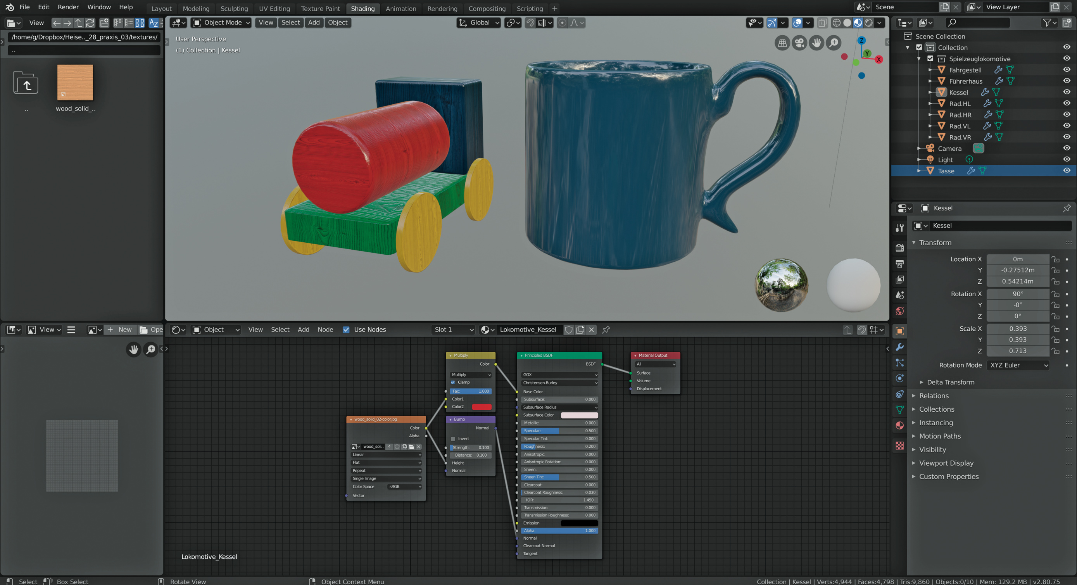Expand the Relations panel
Image resolution: width=1077 pixels, height=585 pixels.
pyautogui.click(x=934, y=395)
